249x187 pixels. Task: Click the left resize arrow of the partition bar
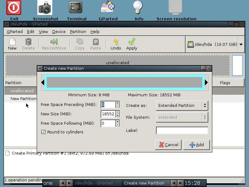coord(43,82)
